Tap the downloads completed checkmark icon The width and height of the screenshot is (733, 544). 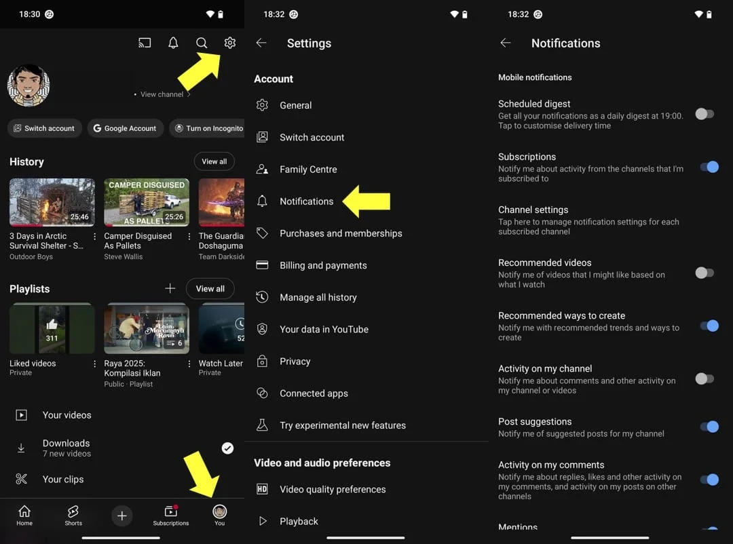[227, 448]
